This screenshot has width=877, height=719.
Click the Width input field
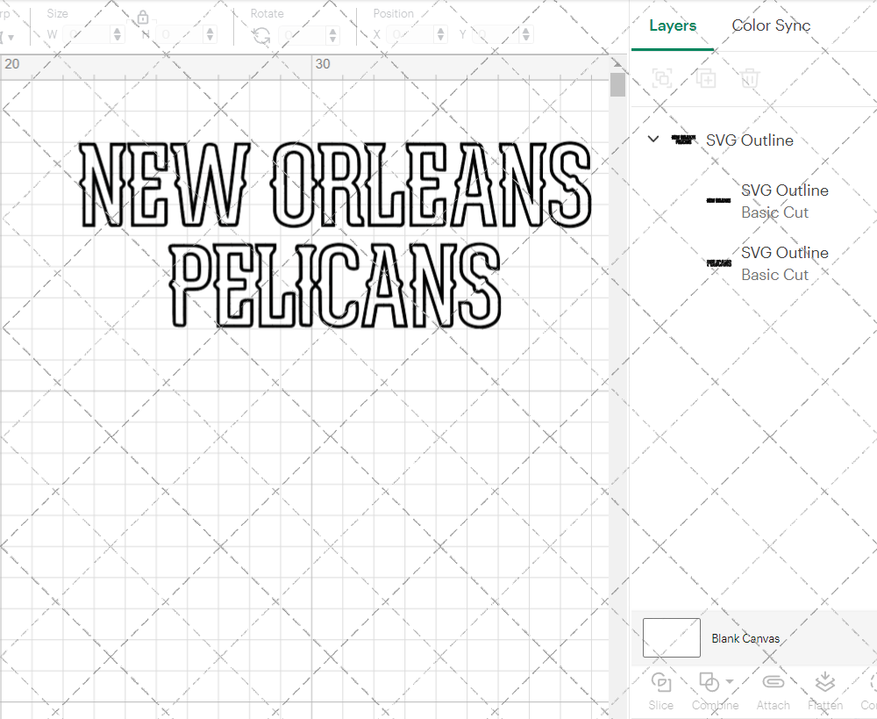[x=87, y=35]
